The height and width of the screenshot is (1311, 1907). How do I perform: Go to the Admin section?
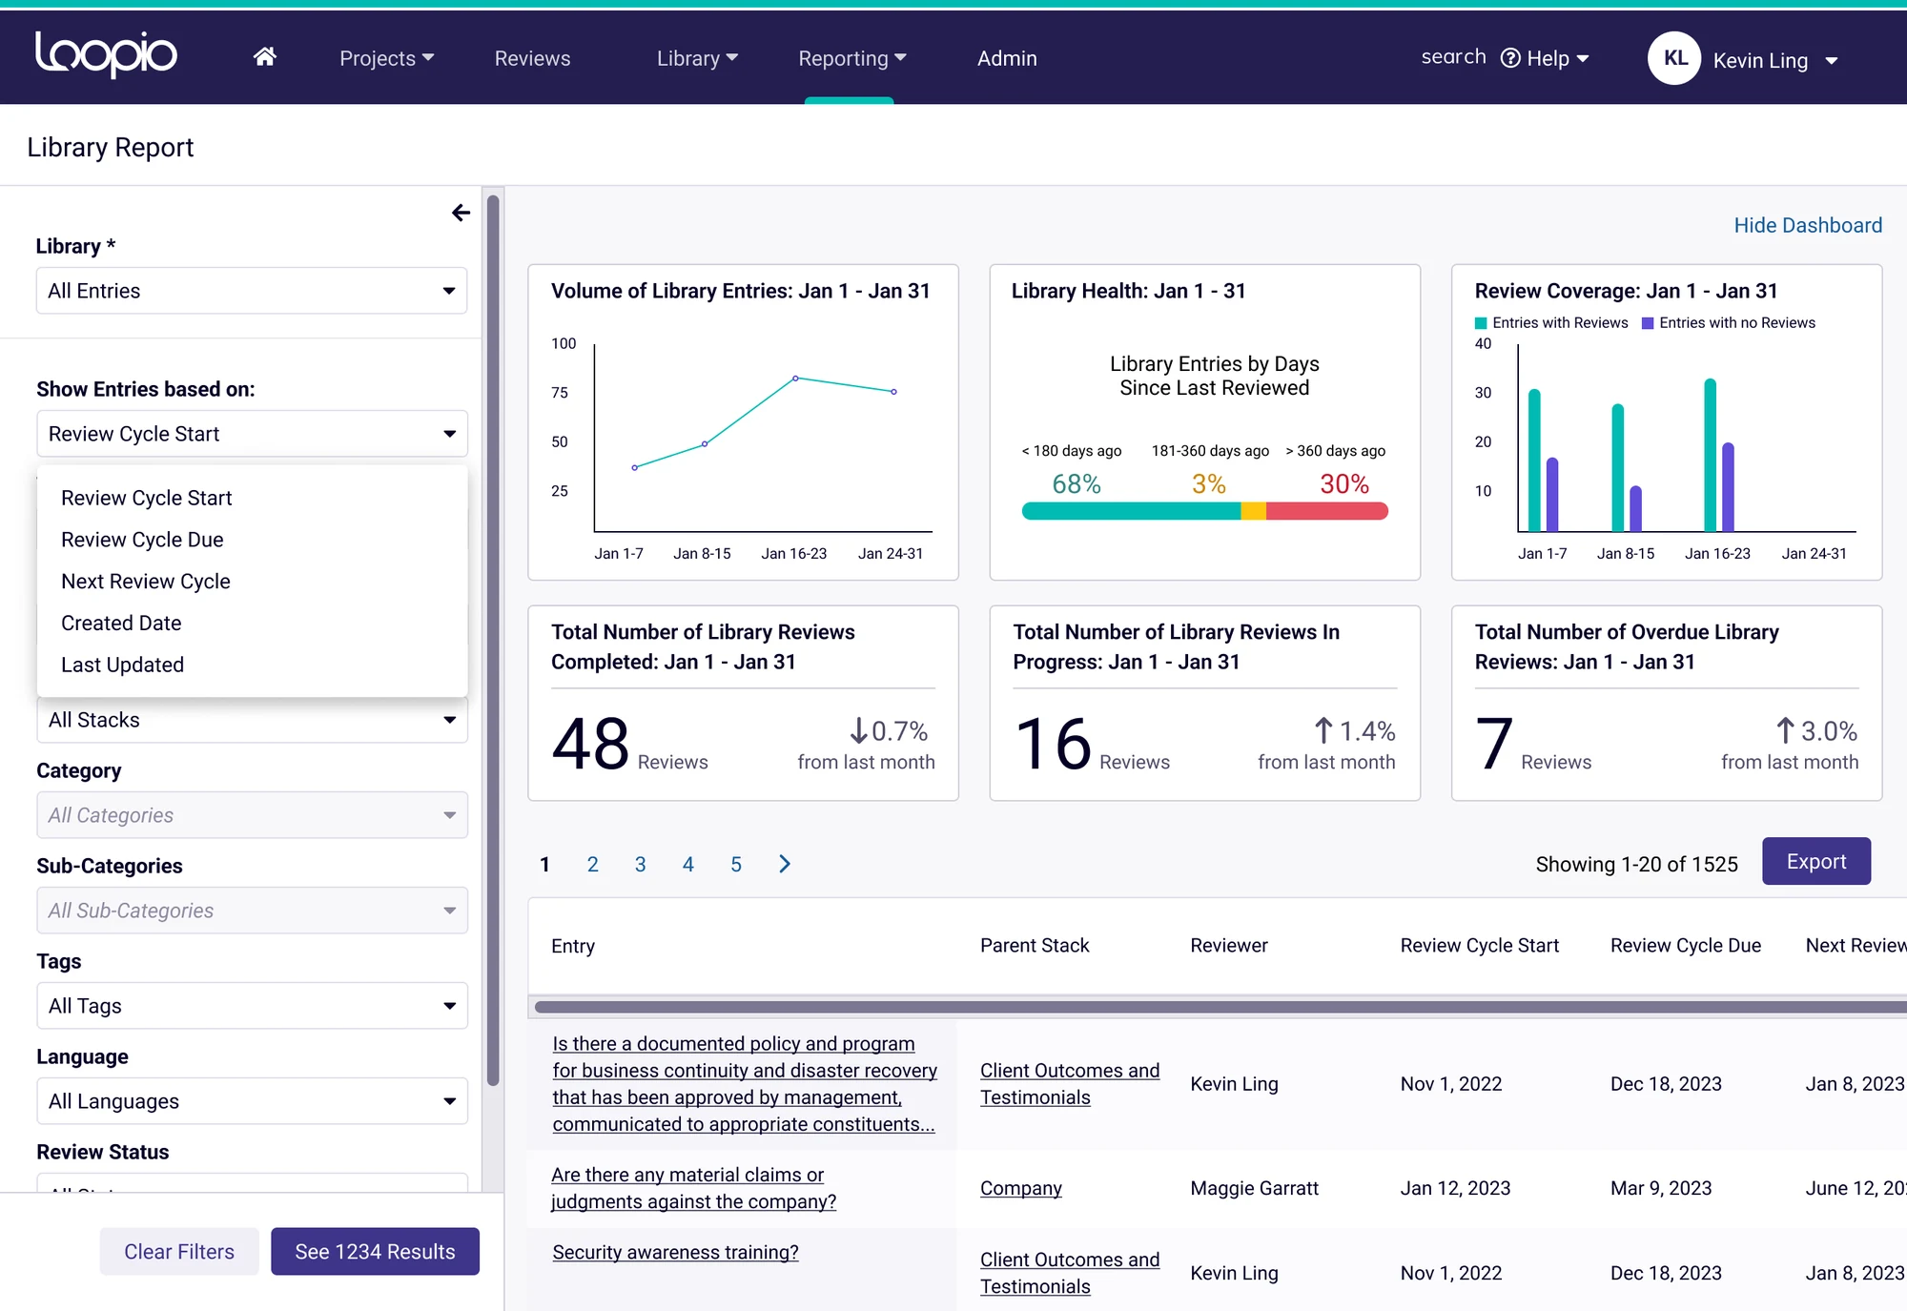(1007, 58)
